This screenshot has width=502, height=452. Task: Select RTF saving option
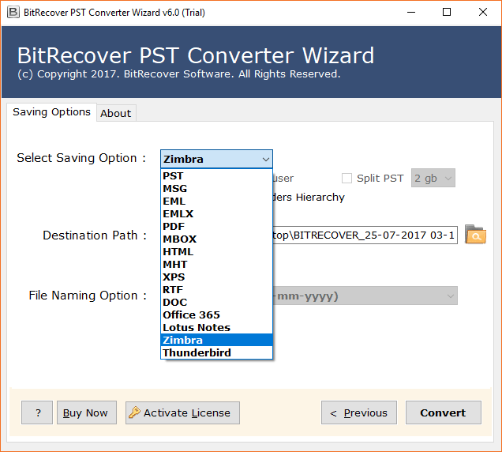tap(216, 290)
